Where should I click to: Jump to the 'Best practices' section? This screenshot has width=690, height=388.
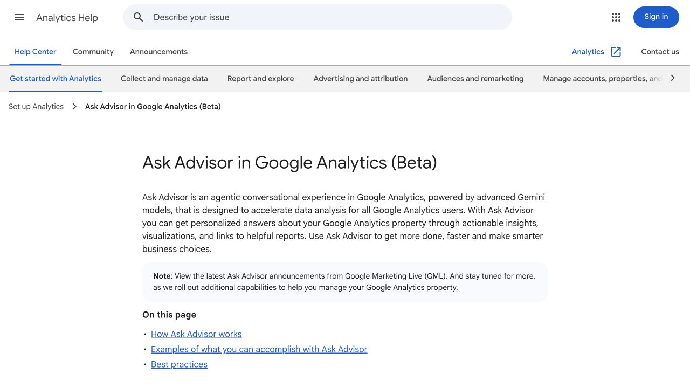click(x=179, y=364)
